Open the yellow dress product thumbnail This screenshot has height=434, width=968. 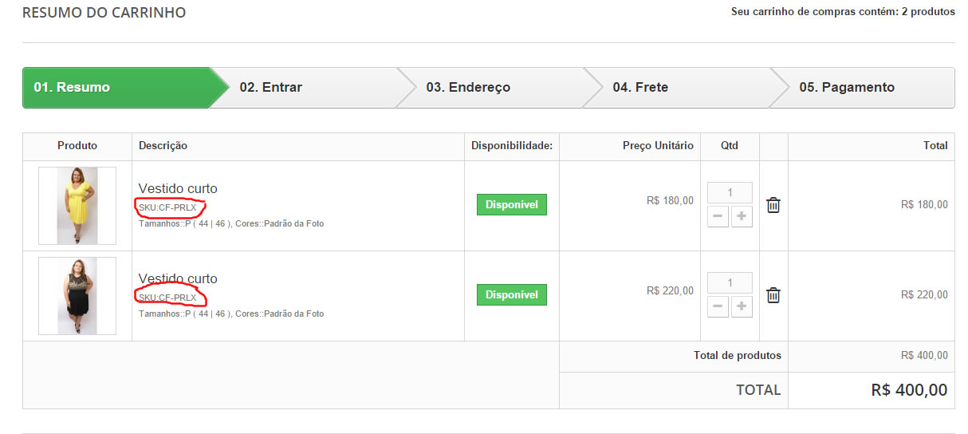click(x=77, y=206)
